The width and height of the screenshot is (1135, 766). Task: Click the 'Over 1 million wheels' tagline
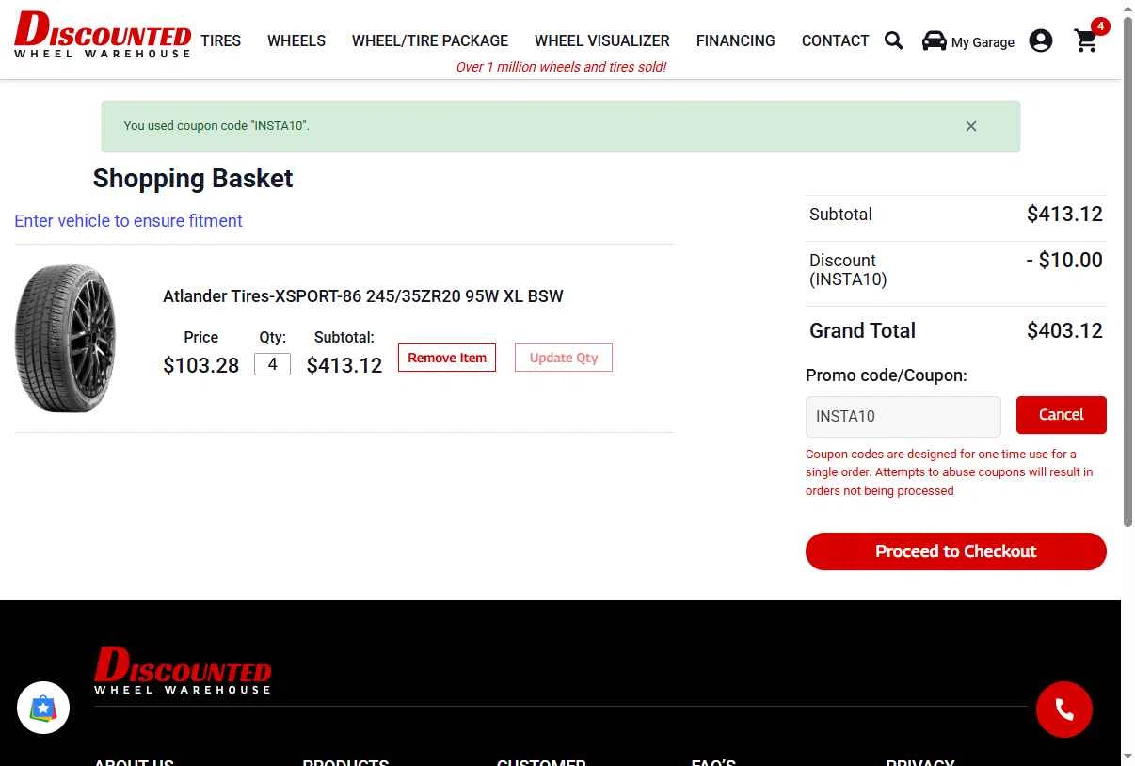pyautogui.click(x=561, y=67)
